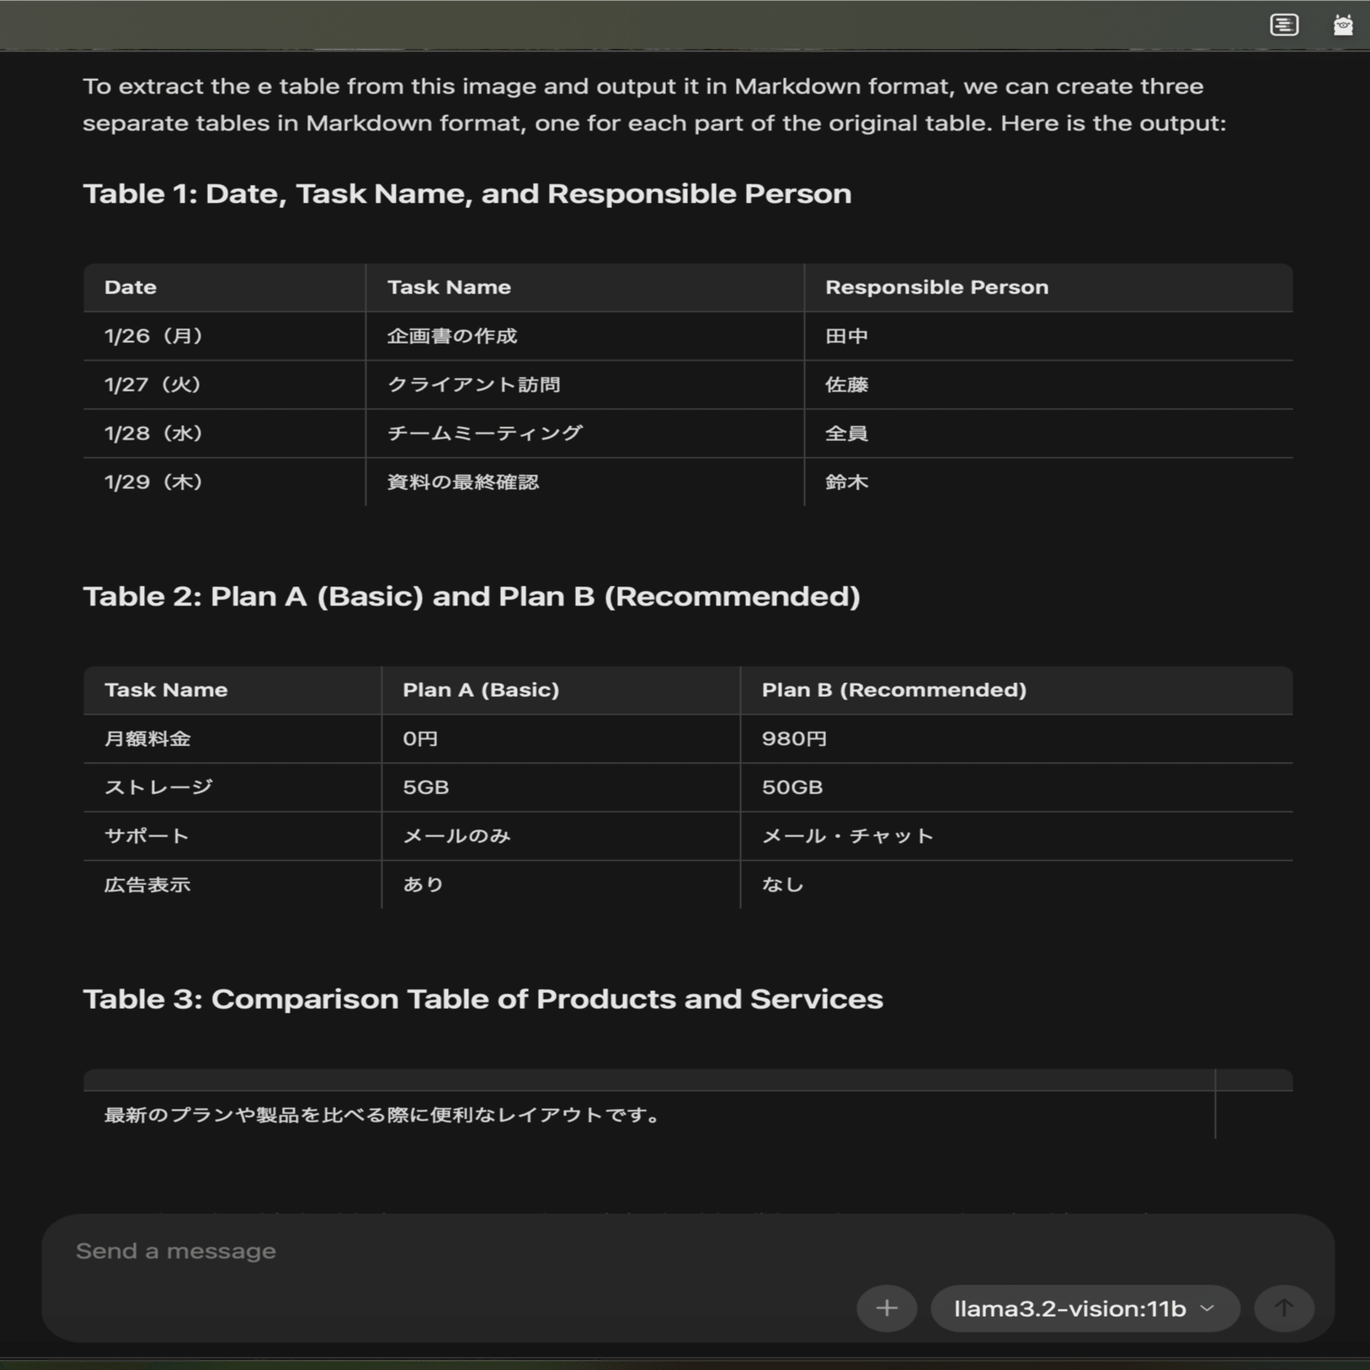Click the Responsible Person column header
The height and width of the screenshot is (1370, 1370).
pyautogui.click(x=937, y=286)
